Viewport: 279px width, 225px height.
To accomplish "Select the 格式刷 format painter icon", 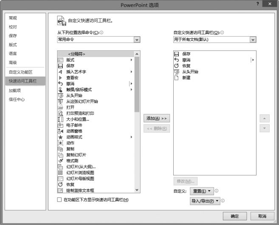I will 60,161.
